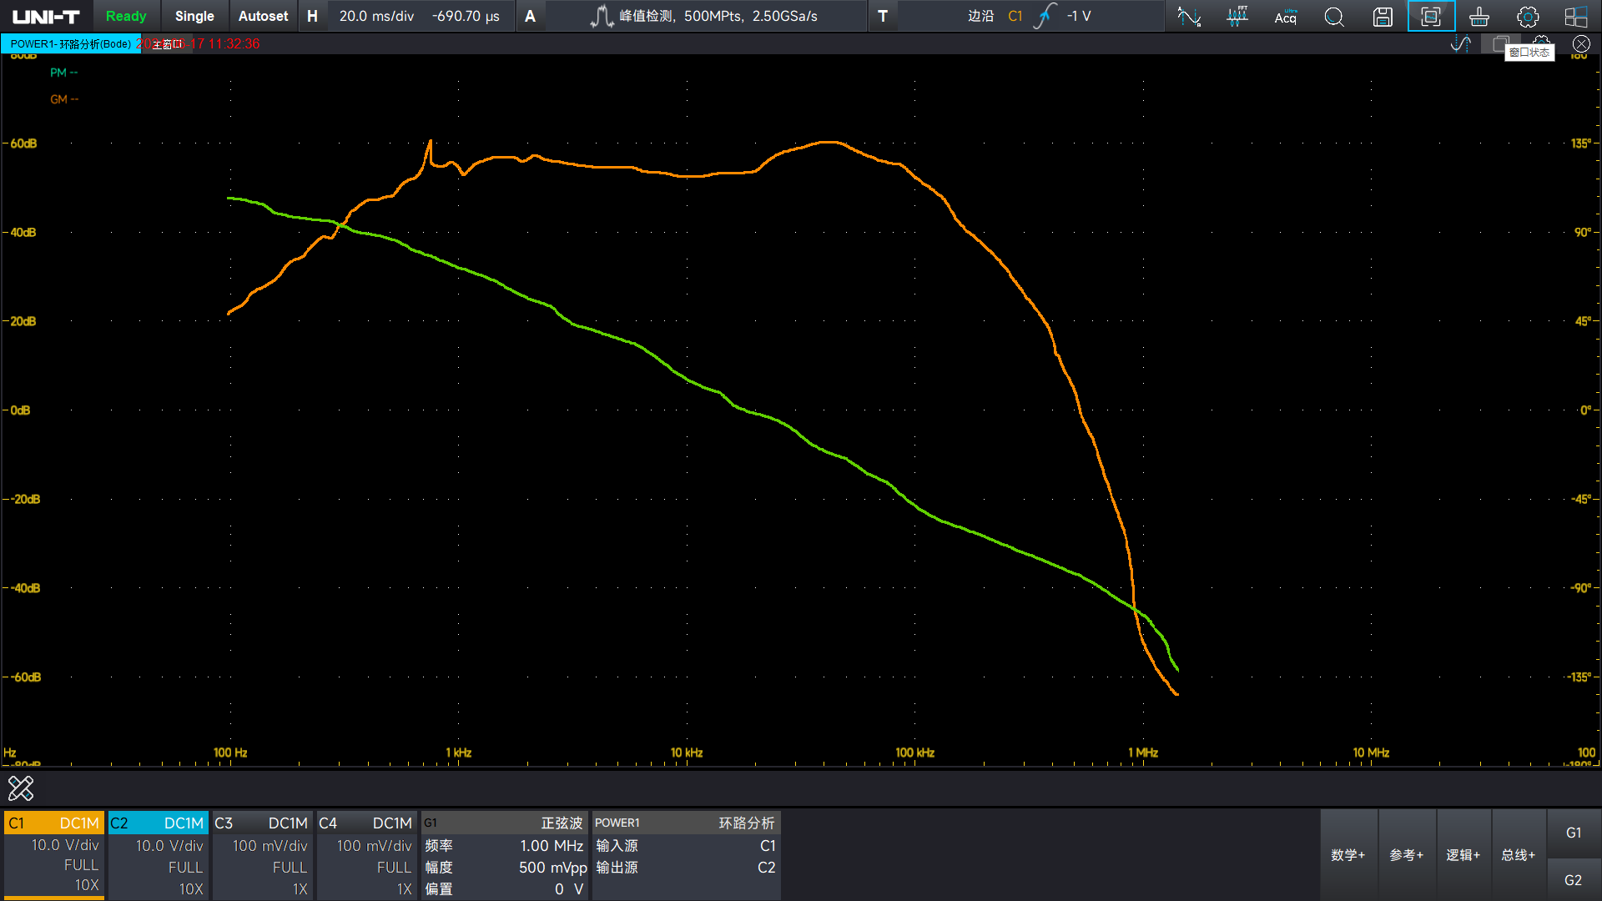Toggle channel C3 display
This screenshot has height=901, width=1602.
262,823
